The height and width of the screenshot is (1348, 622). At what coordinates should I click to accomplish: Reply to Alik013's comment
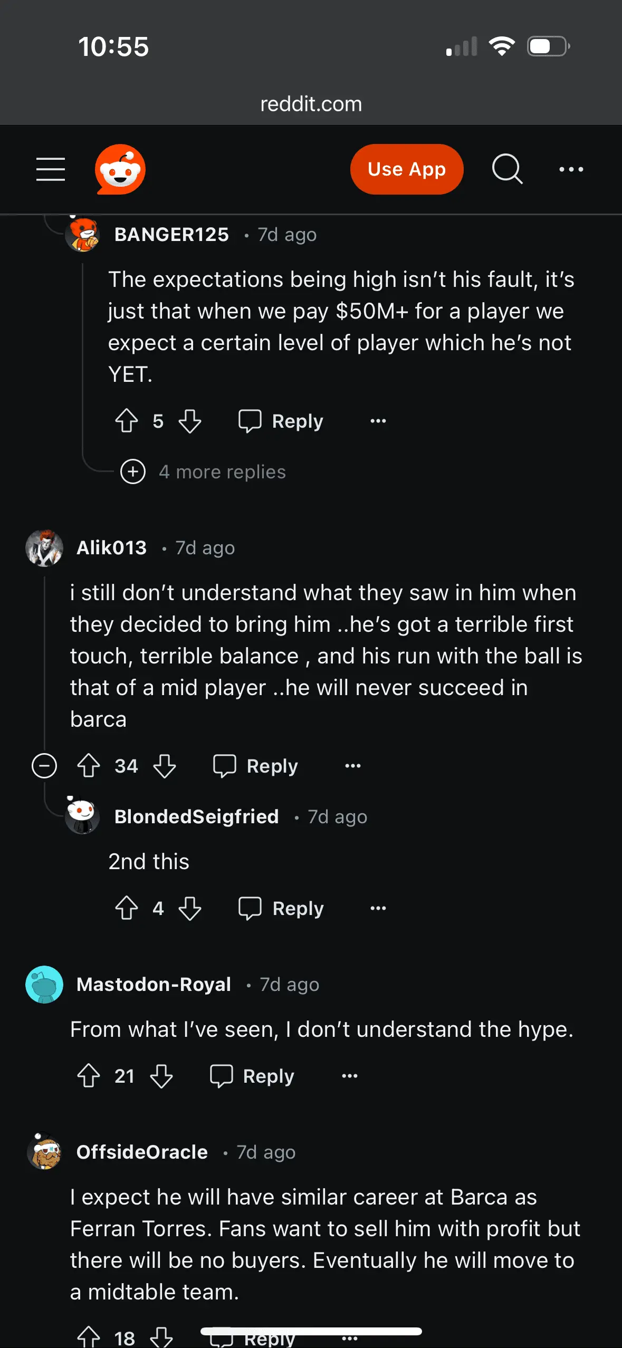256,766
